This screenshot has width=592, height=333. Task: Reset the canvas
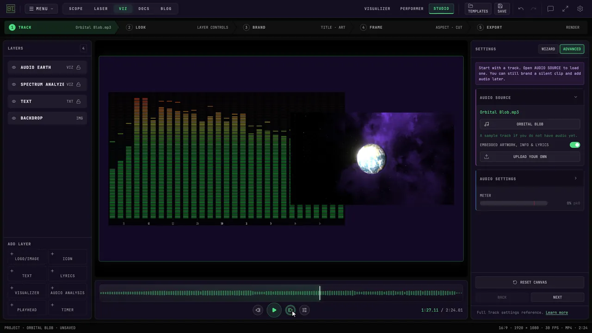530,282
